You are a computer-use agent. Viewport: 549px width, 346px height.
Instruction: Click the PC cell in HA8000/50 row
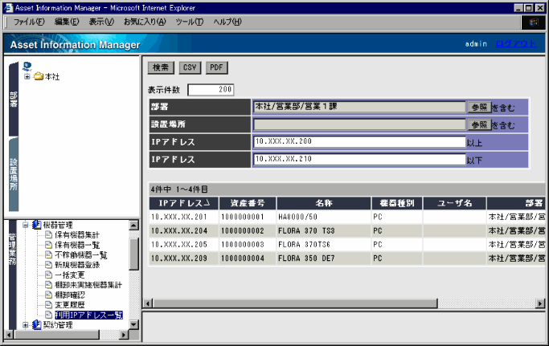tap(397, 217)
